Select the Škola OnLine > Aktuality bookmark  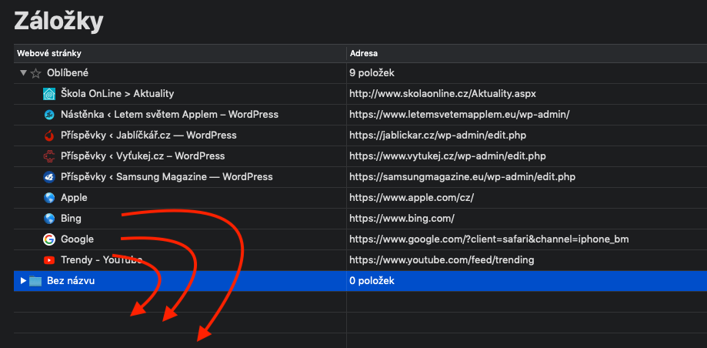pos(117,94)
